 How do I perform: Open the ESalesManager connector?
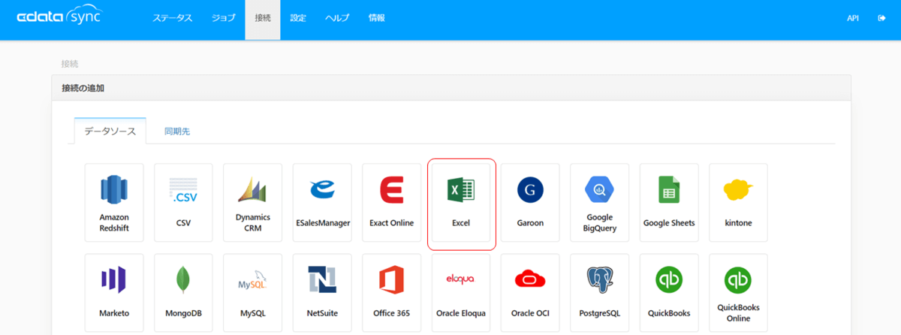322,203
